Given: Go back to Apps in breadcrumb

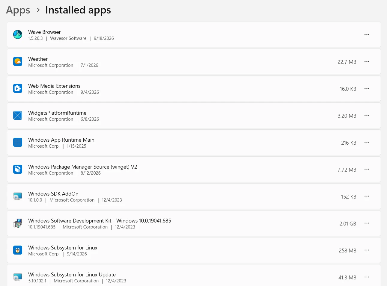Looking at the screenshot, I should [18, 10].
